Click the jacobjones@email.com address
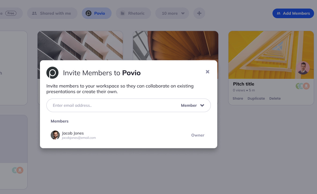This screenshot has height=194, width=317. click(79, 138)
